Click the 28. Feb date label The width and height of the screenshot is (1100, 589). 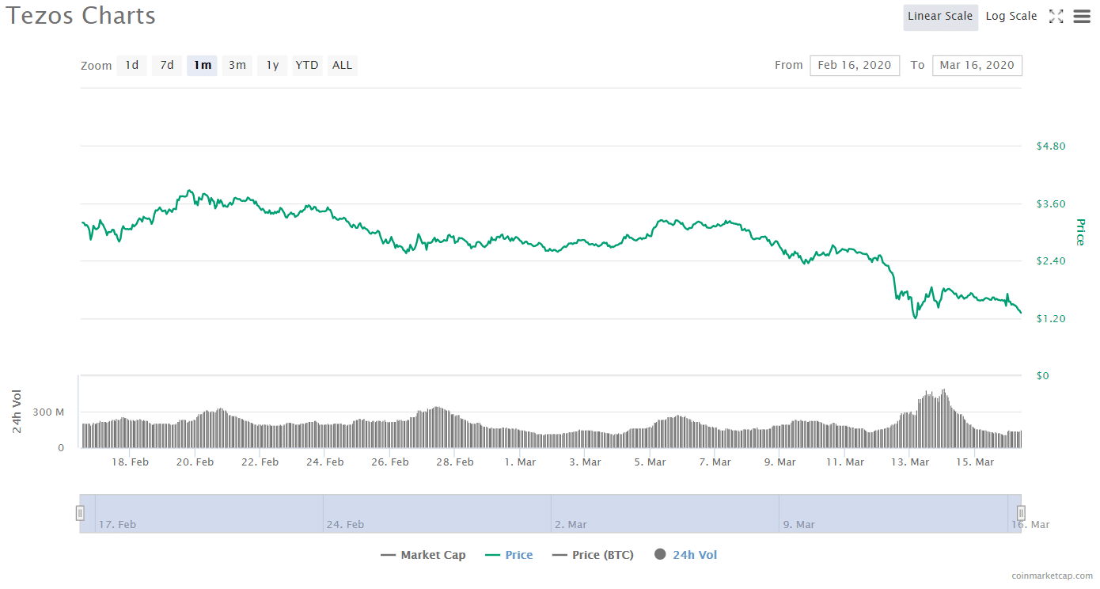pos(454,462)
